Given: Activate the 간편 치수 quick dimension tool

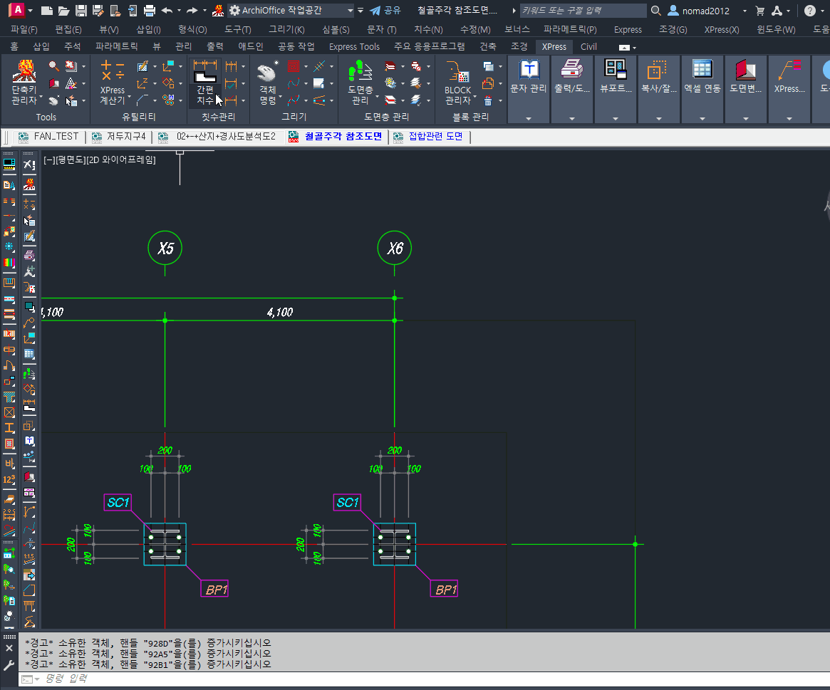Looking at the screenshot, I should (205, 82).
